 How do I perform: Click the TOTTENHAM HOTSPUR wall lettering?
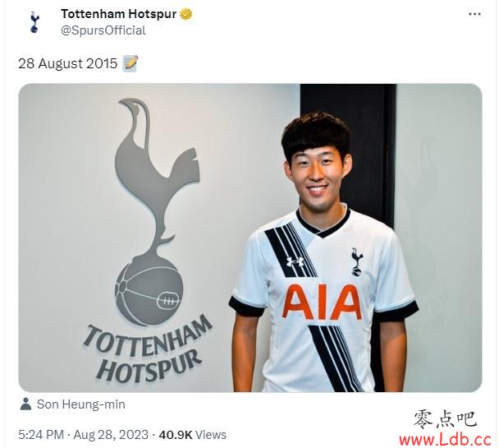[148, 349]
